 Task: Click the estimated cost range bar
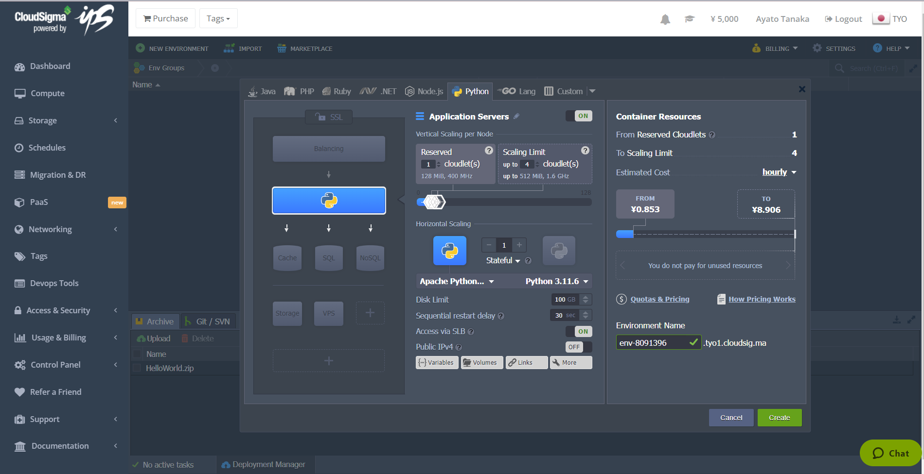[706, 234]
